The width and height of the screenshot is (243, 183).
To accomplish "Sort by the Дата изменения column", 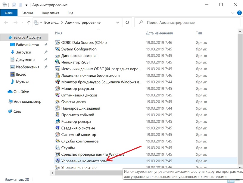I will tap(159, 33).
